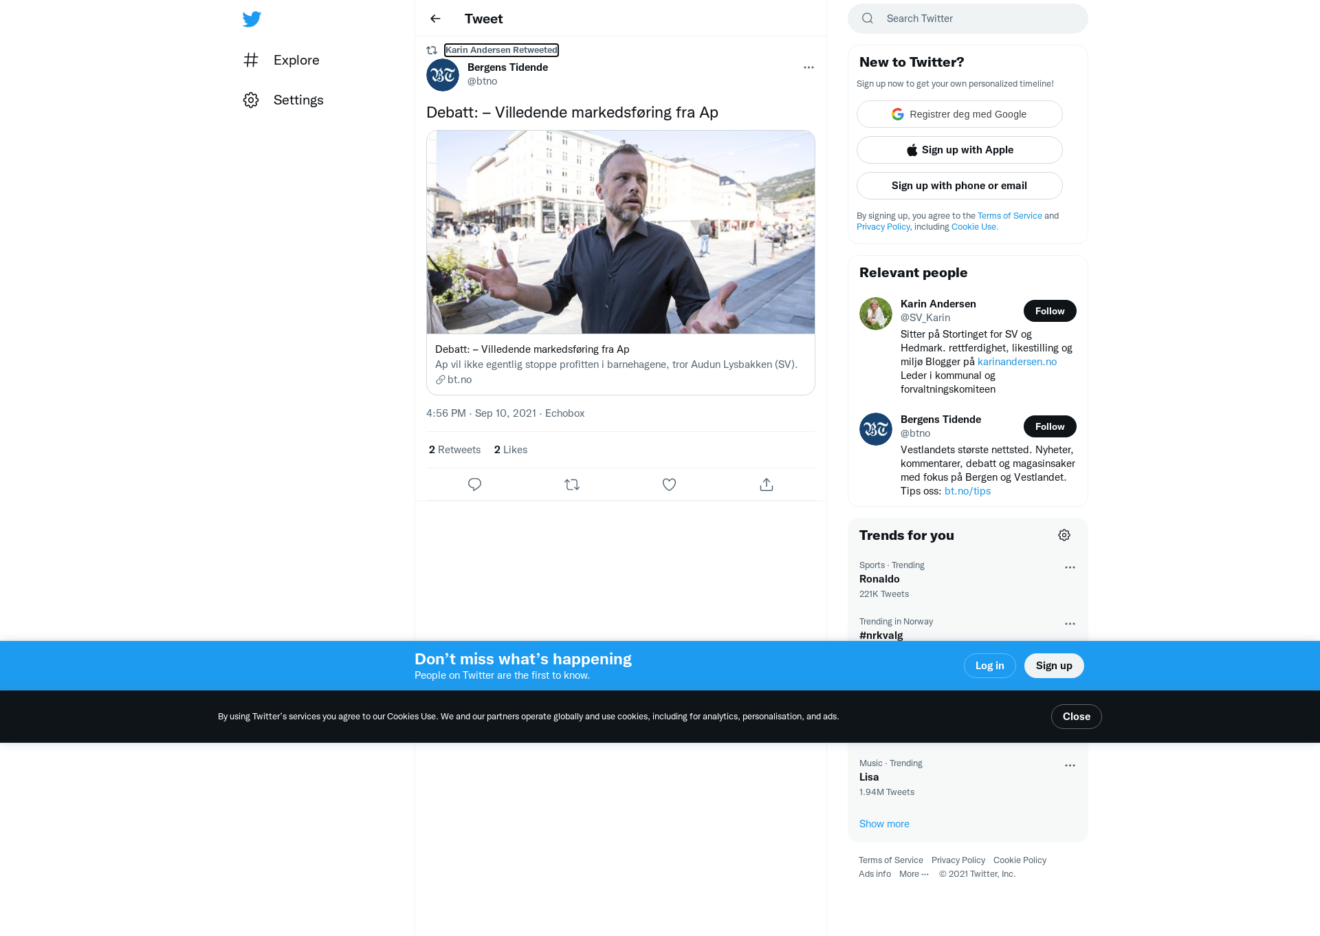Retweet using the retweet icon
Image resolution: width=1320 pixels, height=936 pixels.
click(x=572, y=485)
